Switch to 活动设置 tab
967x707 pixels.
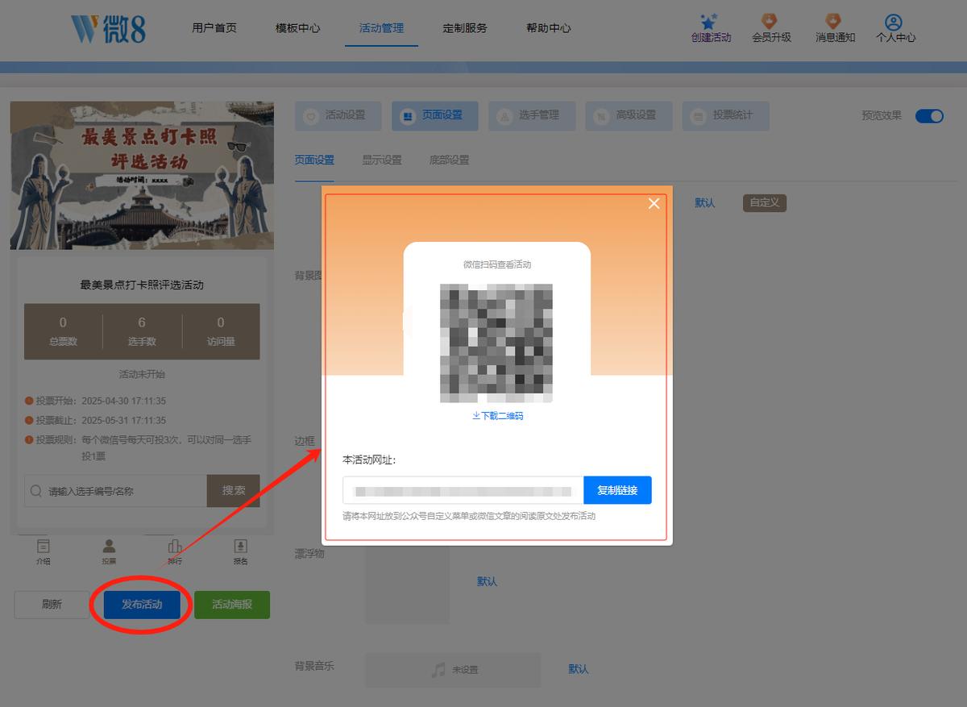338,116
